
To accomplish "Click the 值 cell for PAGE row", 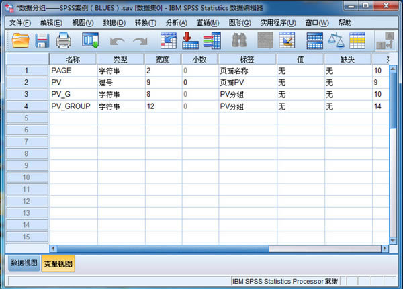I will (299, 70).
